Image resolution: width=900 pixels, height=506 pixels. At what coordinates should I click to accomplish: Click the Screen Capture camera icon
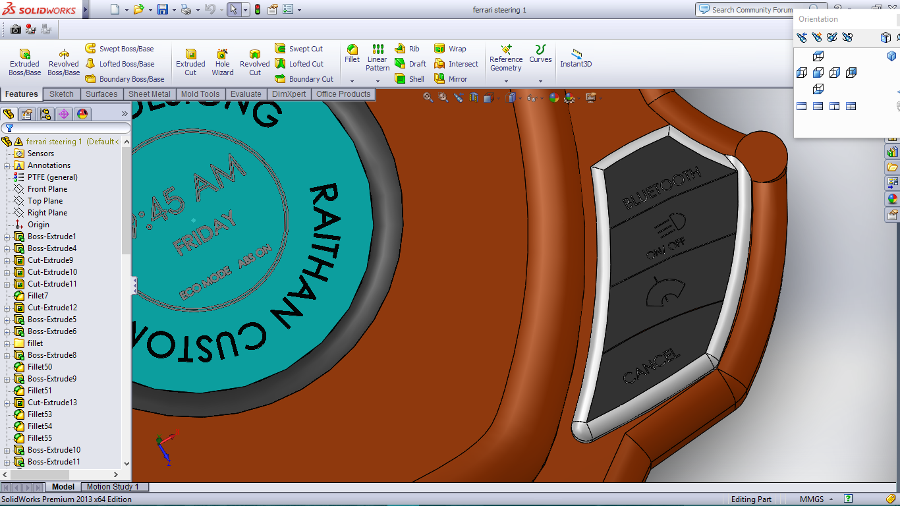[x=15, y=29]
